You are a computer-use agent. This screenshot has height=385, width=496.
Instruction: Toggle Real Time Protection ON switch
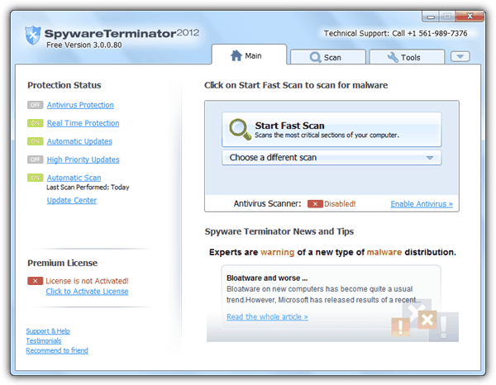pos(35,123)
